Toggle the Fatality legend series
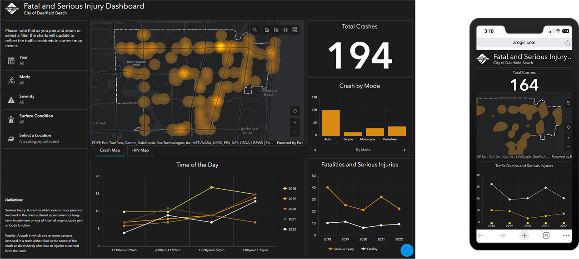Viewport: 579px width, 259px height. 369,249
